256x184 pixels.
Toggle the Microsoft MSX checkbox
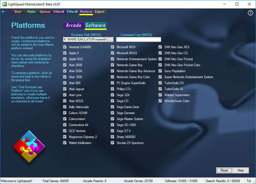pos(112,47)
